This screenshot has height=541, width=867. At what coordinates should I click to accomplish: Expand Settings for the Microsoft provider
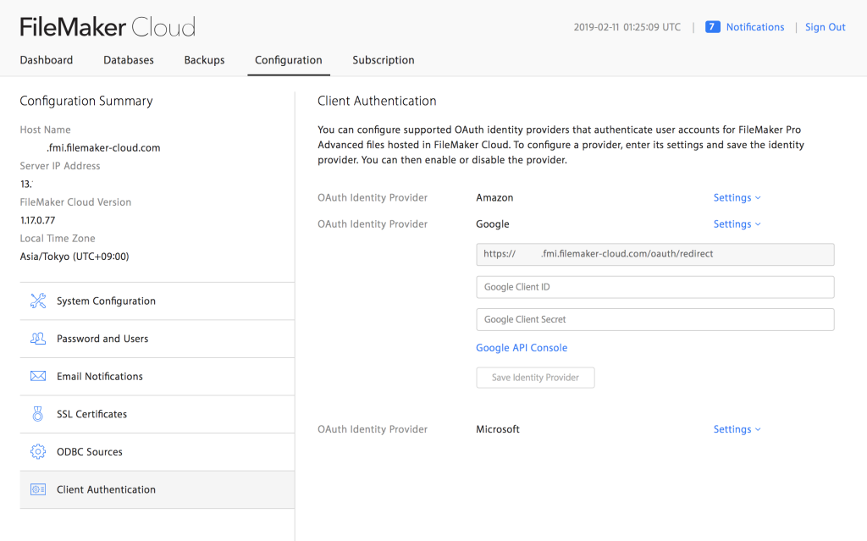(737, 429)
